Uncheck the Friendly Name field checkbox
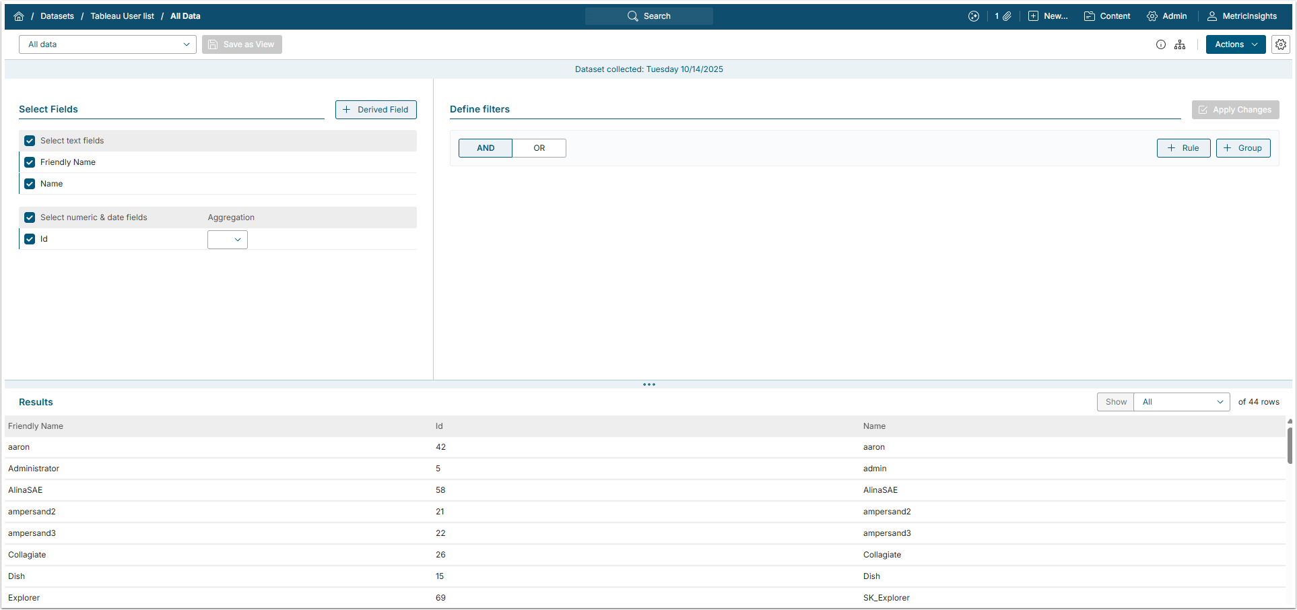 (x=30, y=162)
